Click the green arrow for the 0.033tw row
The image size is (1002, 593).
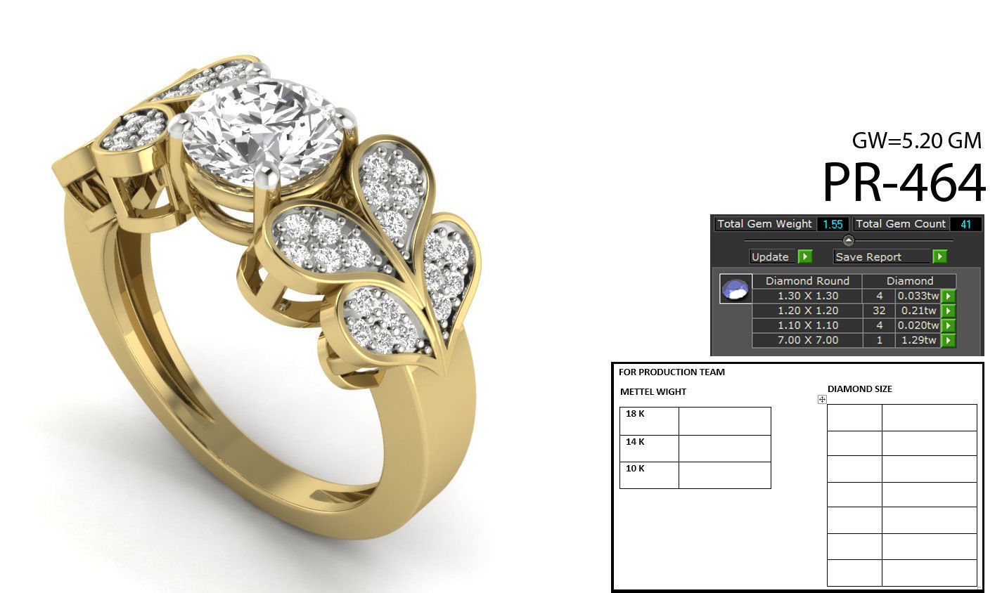point(948,296)
